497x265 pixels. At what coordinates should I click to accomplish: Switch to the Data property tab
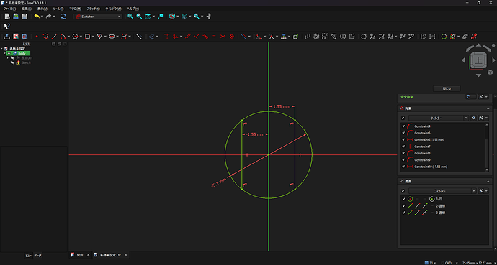click(37, 256)
